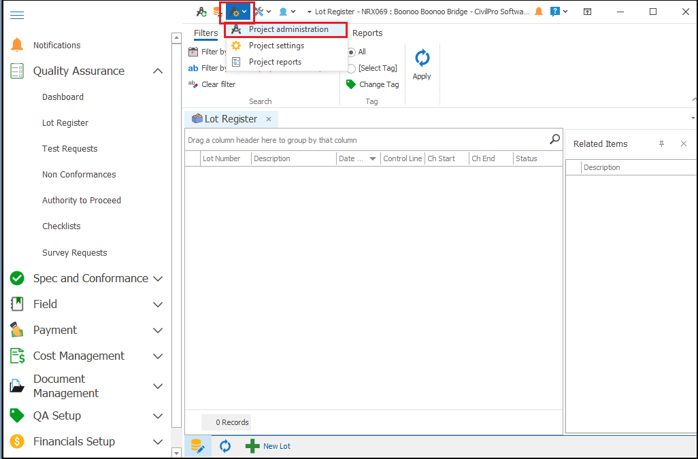Open the Date column filter dropdown
Screen dimensions: 698x459
point(372,159)
